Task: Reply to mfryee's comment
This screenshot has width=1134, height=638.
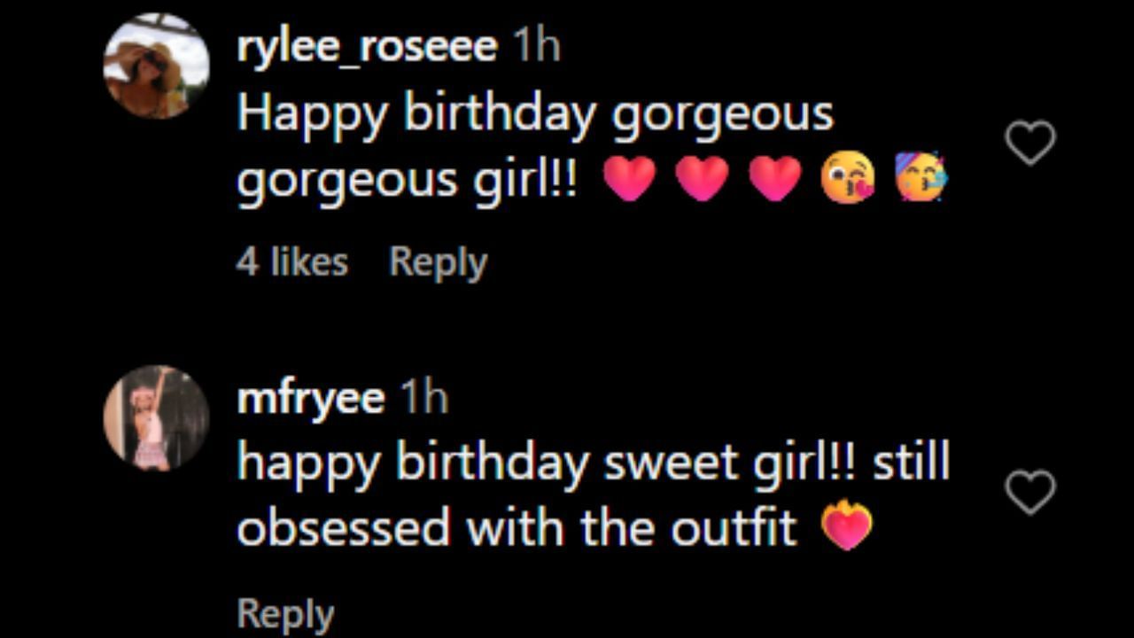Action: coord(285,613)
